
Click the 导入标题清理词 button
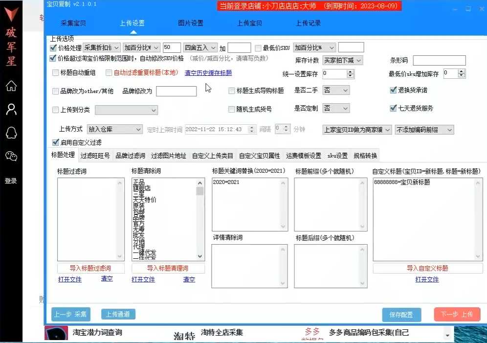click(x=168, y=268)
